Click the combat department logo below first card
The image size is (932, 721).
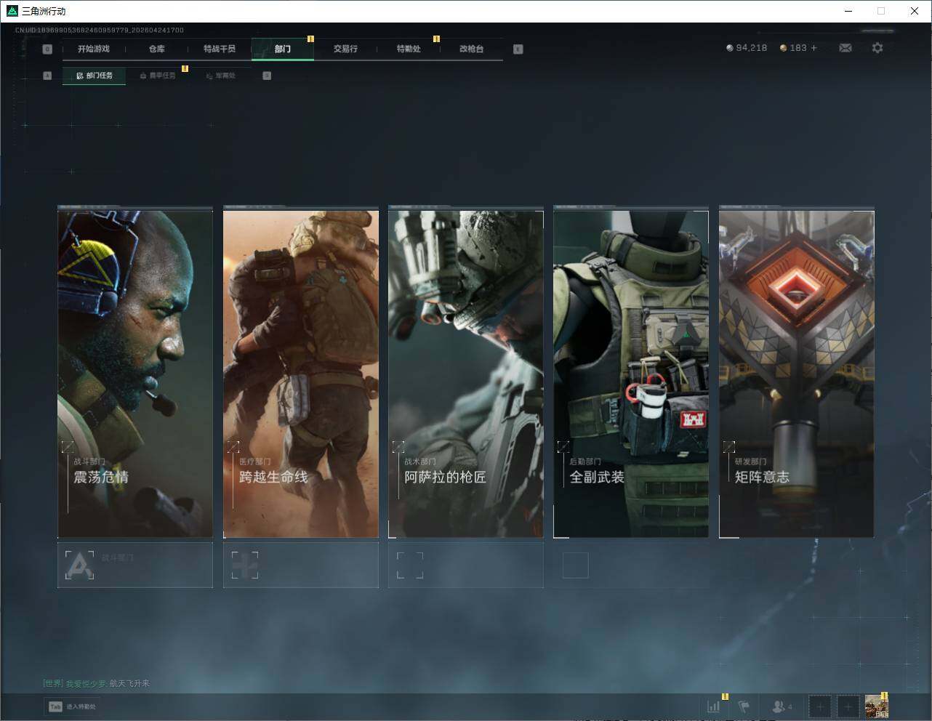click(x=79, y=565)
